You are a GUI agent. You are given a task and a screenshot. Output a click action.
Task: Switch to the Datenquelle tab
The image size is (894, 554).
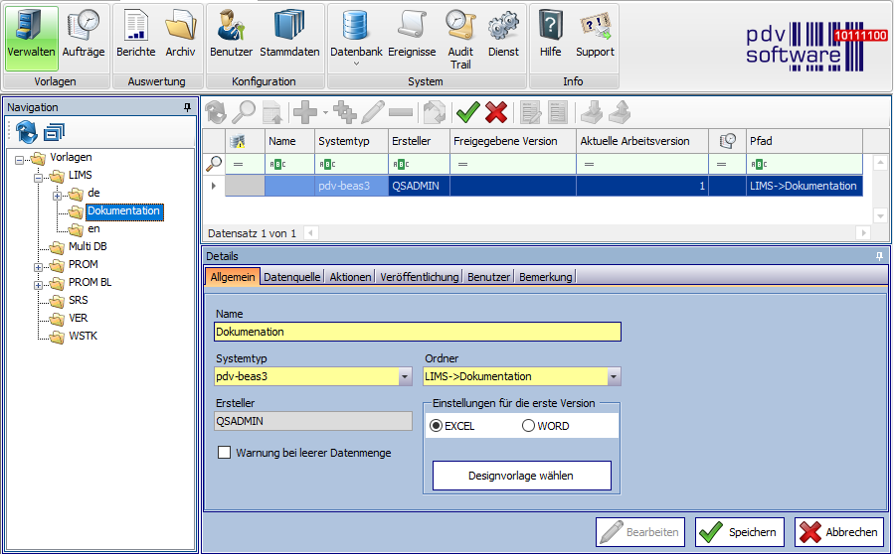(x=291, y=277)
